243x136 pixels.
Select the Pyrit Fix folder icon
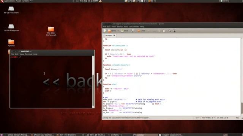point(11,43)
